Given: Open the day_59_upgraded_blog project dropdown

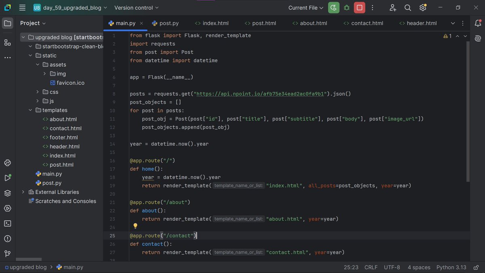Looking at the screenshot, I should click(70, 8).
